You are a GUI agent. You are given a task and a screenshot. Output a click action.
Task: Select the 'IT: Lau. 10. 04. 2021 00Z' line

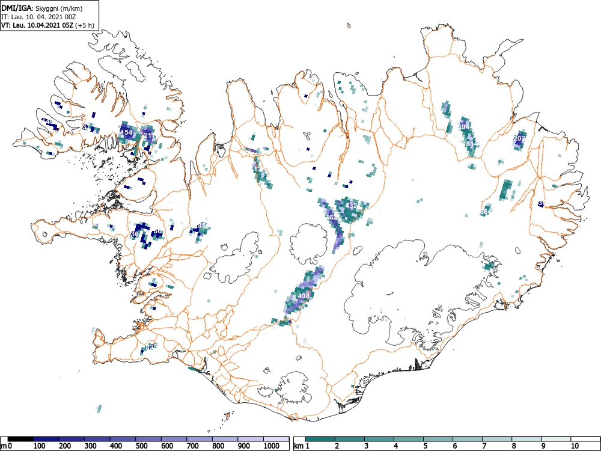[x=38, y=17]
